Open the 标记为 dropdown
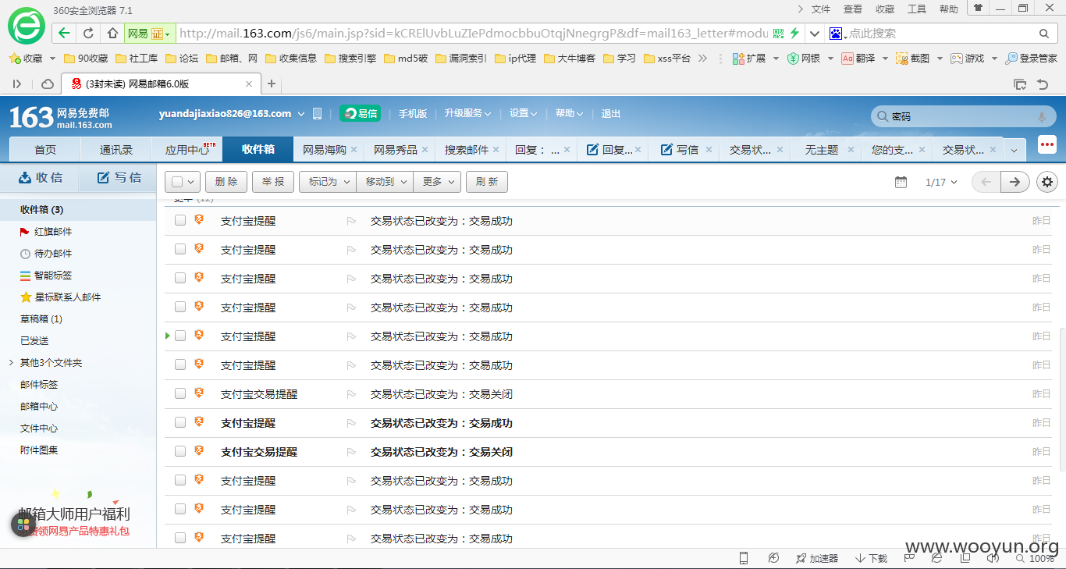Screen dimensions: 1066x569 tap(327, 182)
